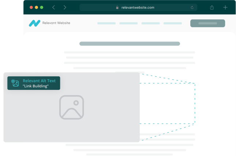Click the Relevant Website logo icon
This screenshot has width=236, height=160.
tap(35, 23)
